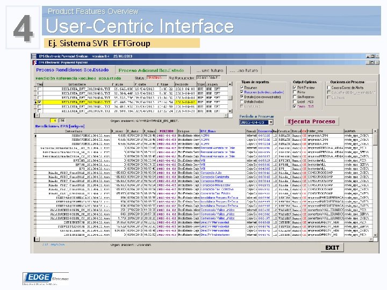Screen dimensions: 387x290
Task: Toggle the Texto .TXT output checkbox
Action: point(295,106)
